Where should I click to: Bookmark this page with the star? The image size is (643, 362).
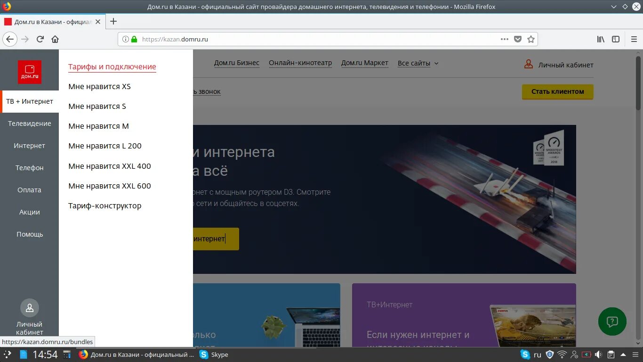coord(531,39)
